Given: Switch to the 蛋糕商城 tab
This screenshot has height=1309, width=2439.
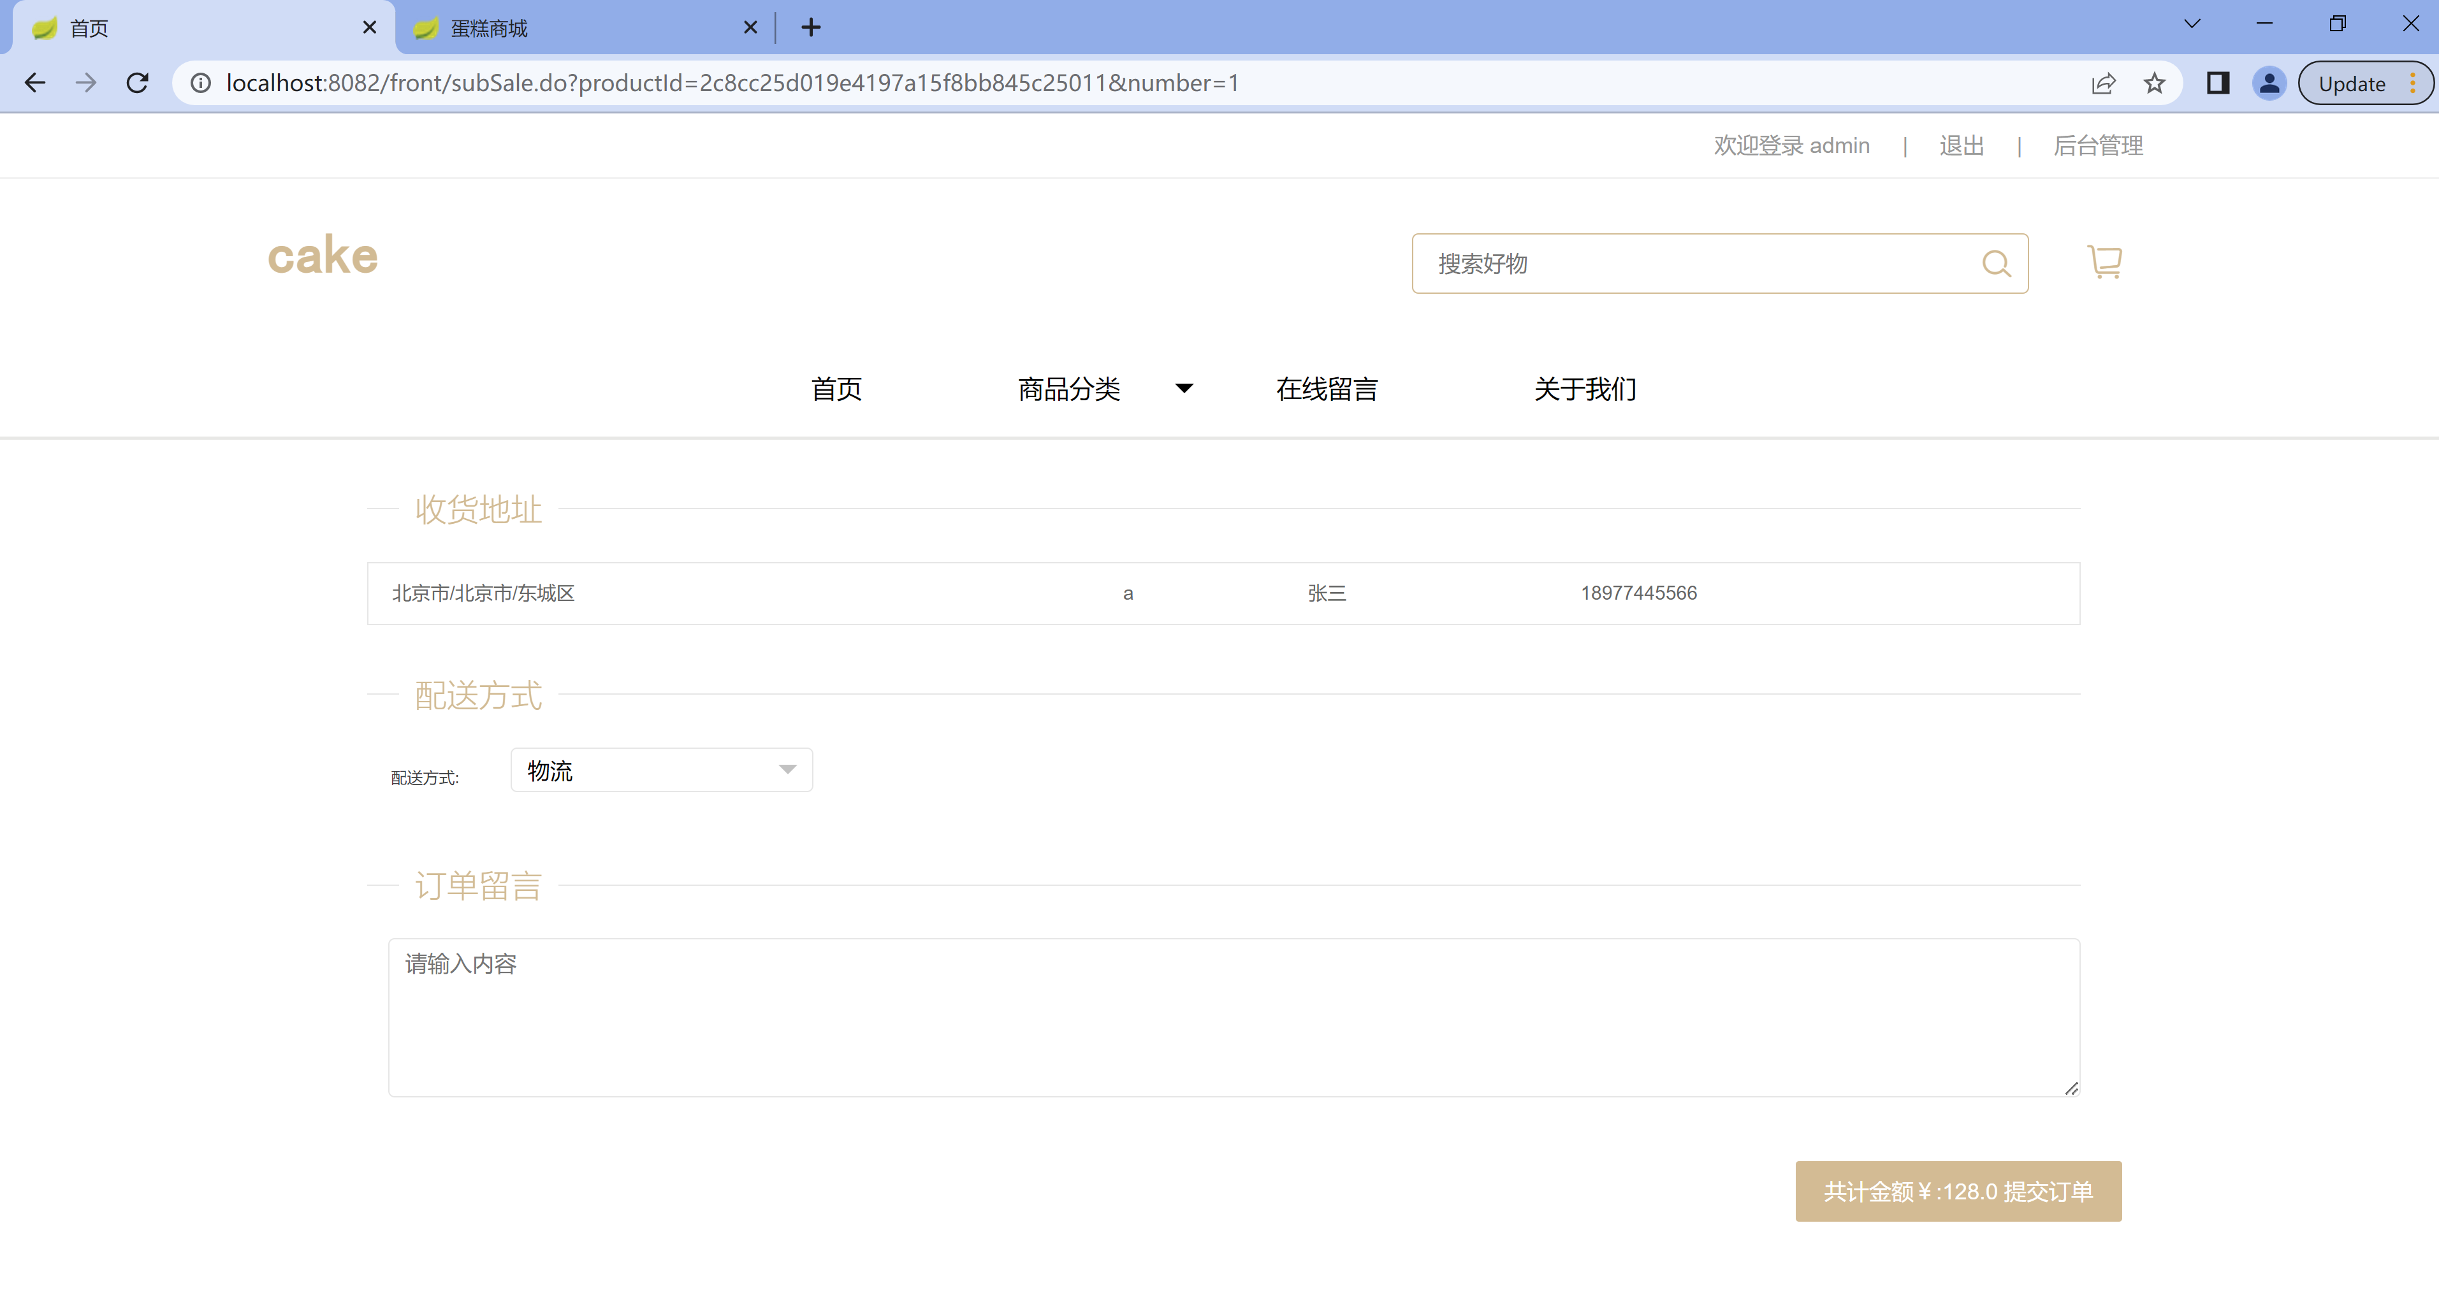Looking at the screenshot, I should [582, 29].
